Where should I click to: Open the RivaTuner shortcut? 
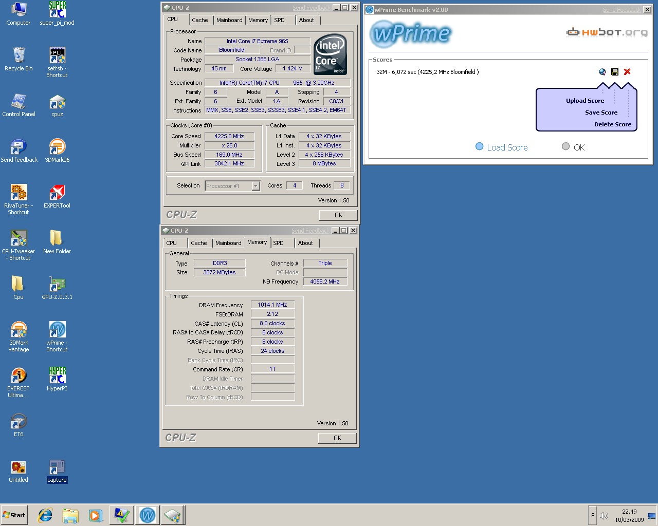(19, 199)
